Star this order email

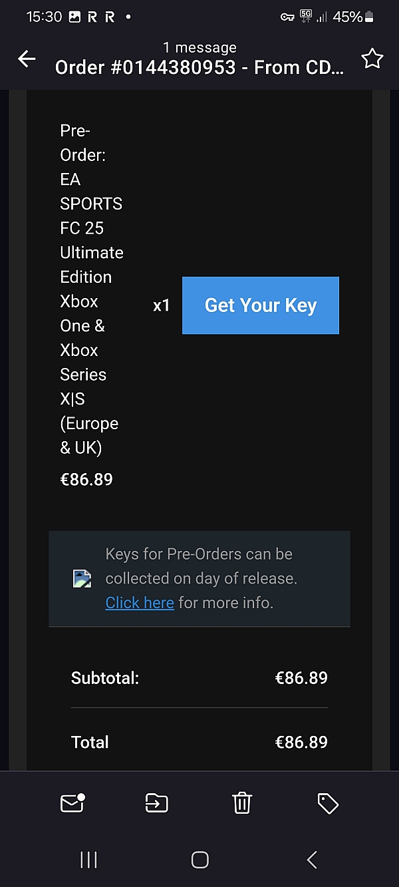372,59
